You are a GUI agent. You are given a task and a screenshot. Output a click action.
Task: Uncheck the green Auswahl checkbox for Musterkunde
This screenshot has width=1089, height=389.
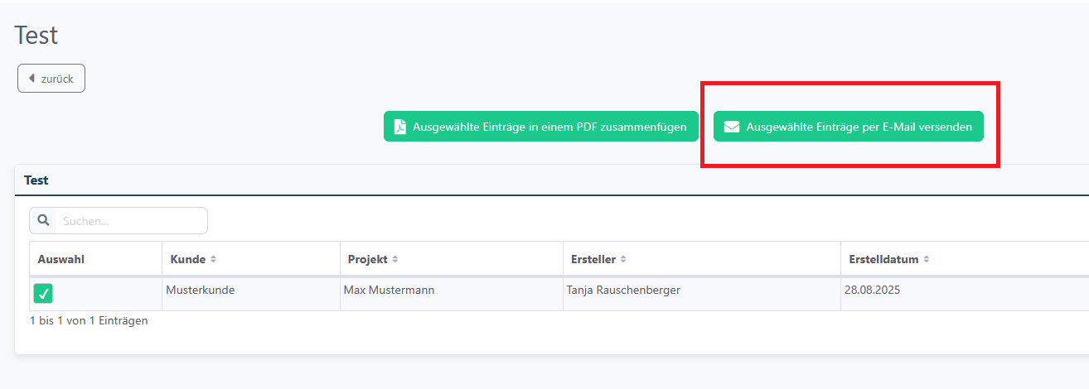pyautogui.click(x=43, y=293)
